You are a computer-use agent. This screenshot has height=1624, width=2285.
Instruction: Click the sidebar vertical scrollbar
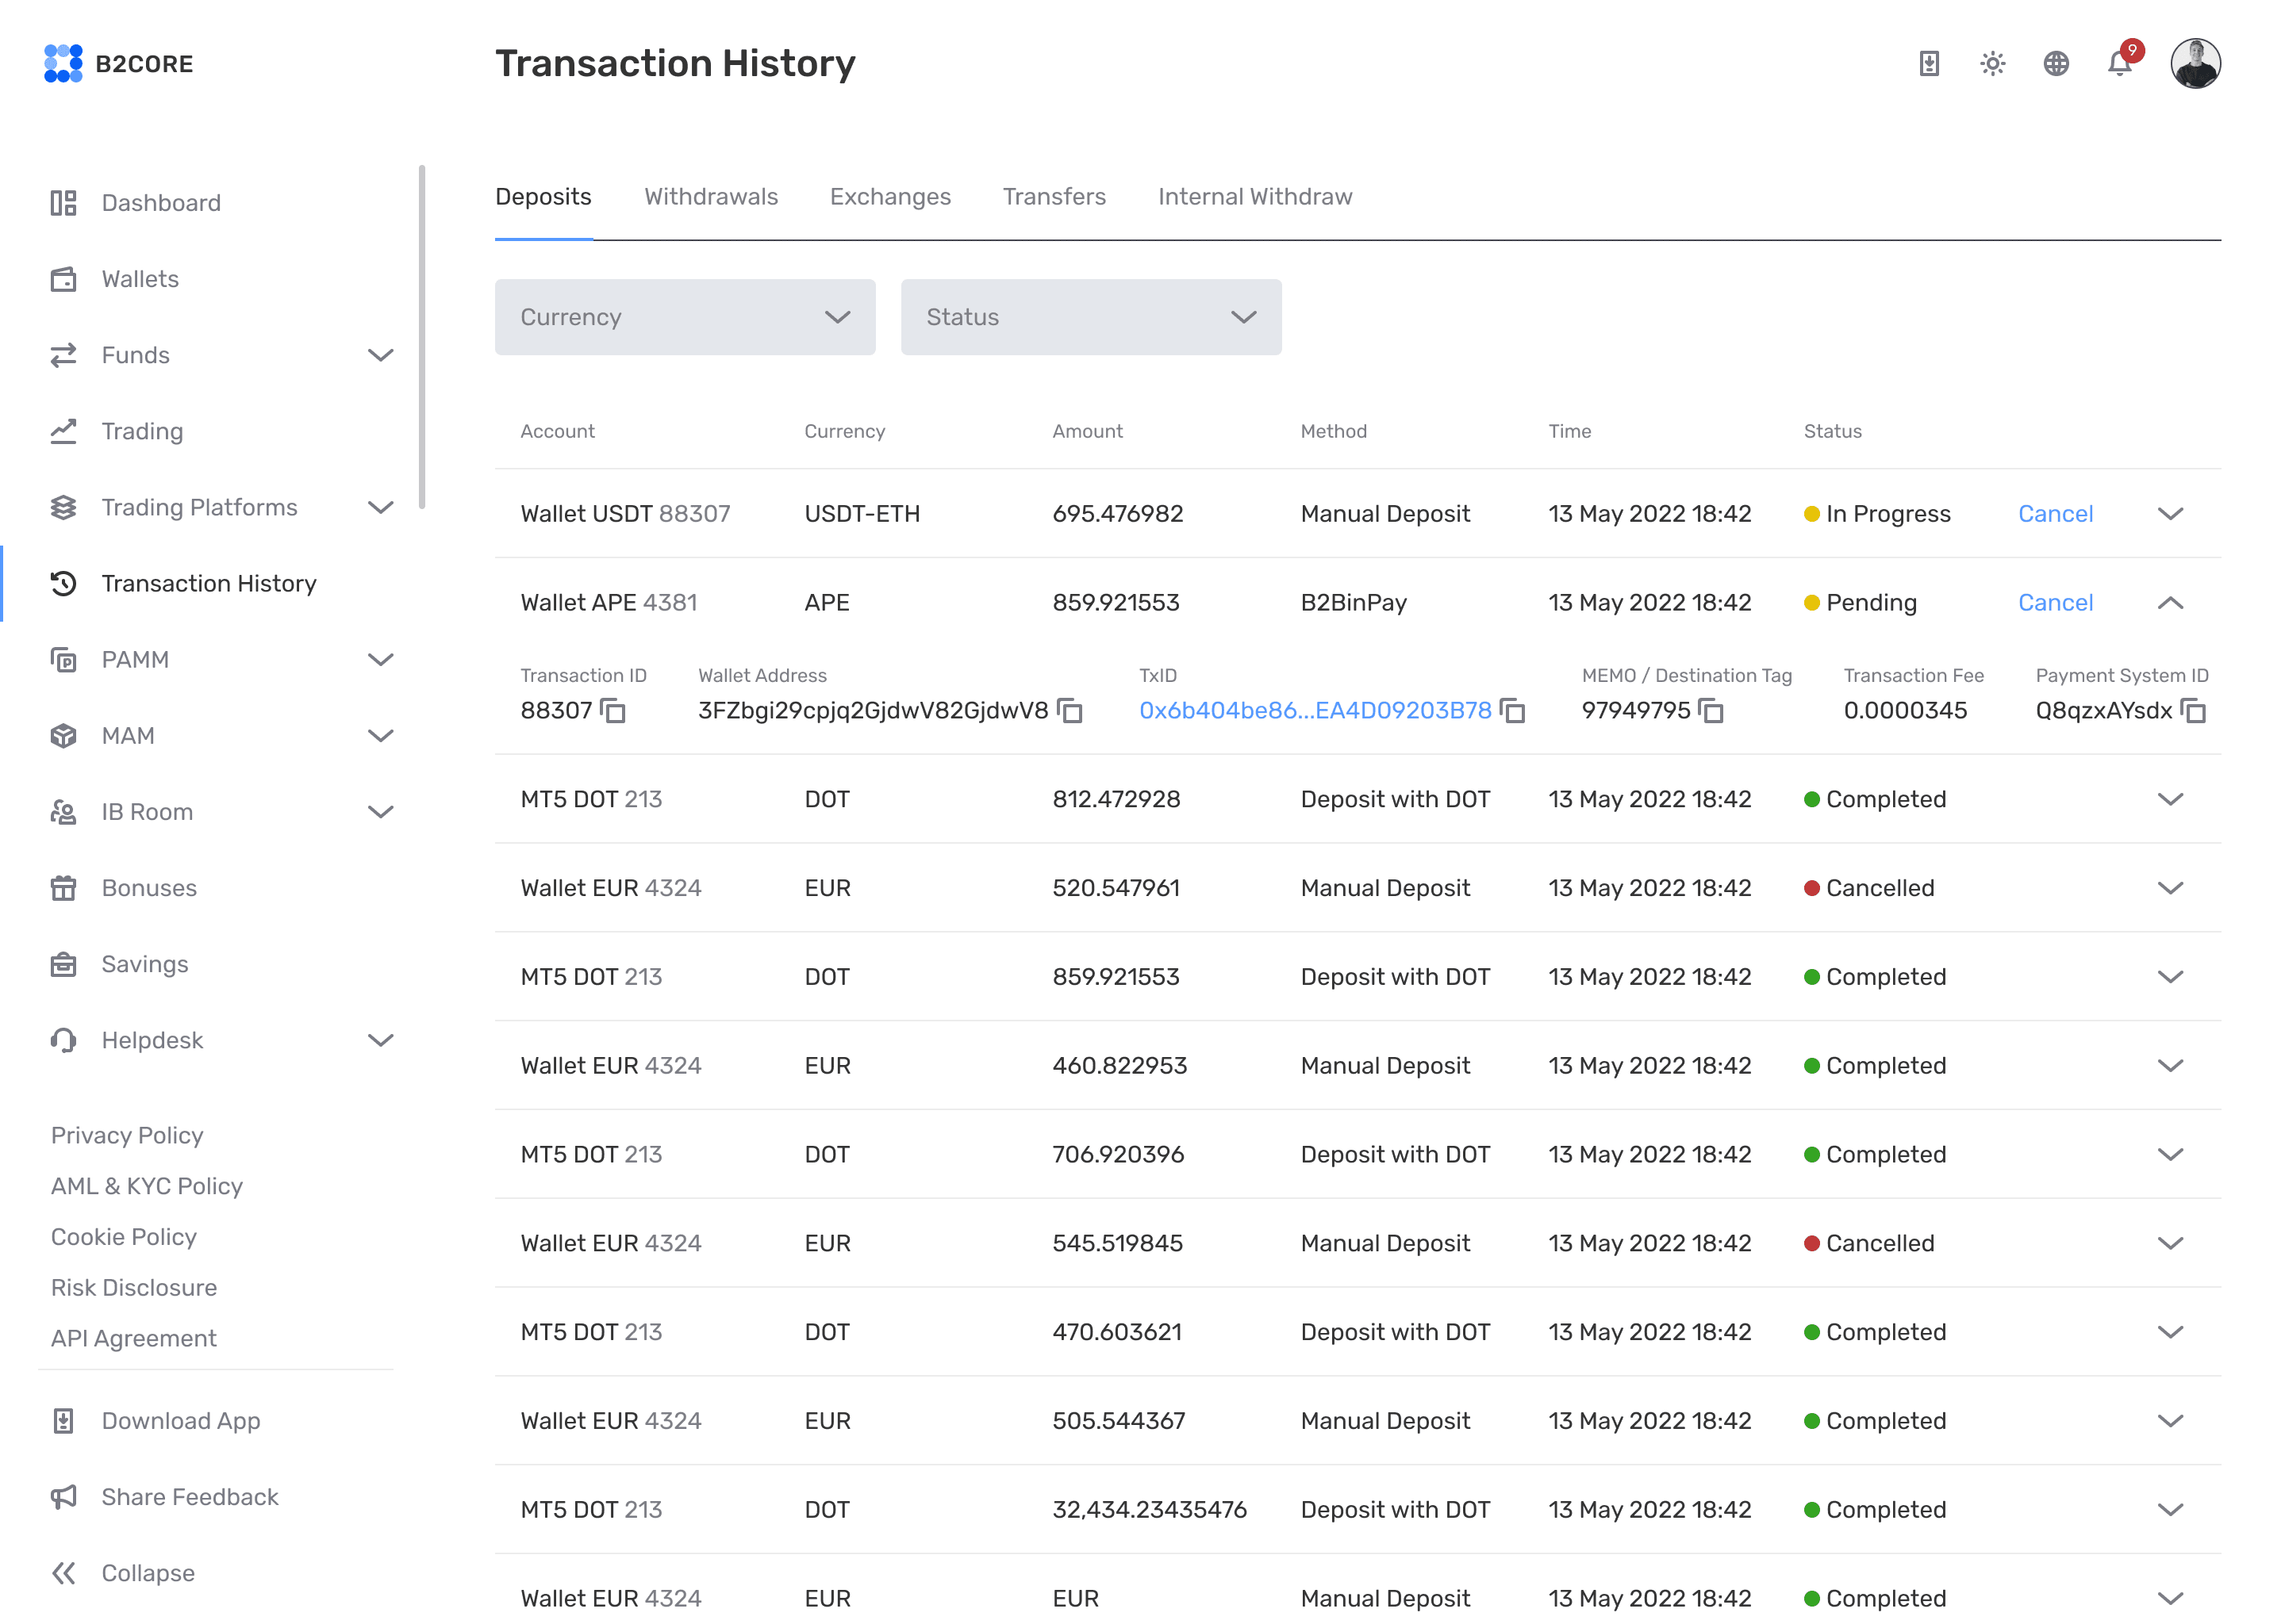(422, 337)
